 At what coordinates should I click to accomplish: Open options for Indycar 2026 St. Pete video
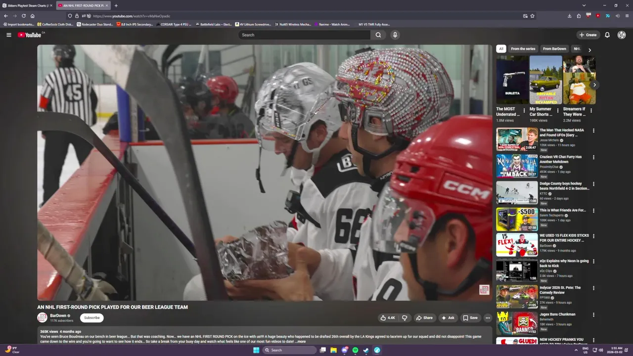point(593,288)
